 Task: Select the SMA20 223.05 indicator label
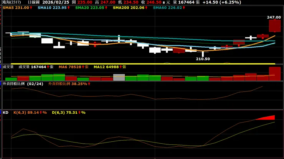tap(91, 8)
